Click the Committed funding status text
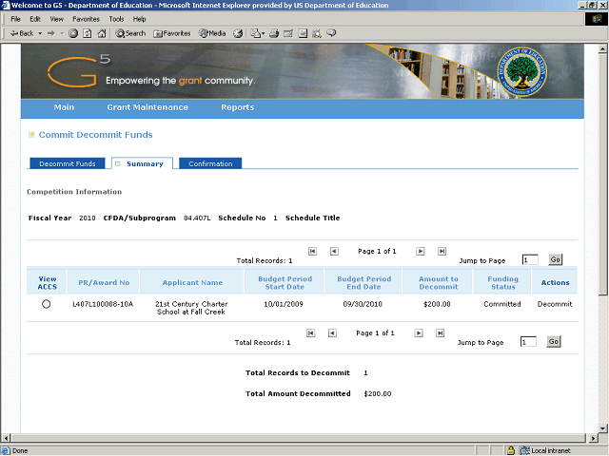609x456 pixels. (502, 304)
